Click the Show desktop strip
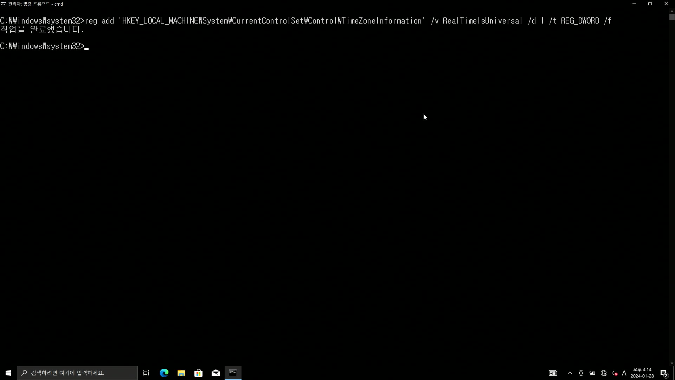Image resolution: width=675 pixels, height=380 pixels. [x=674, y=373]
